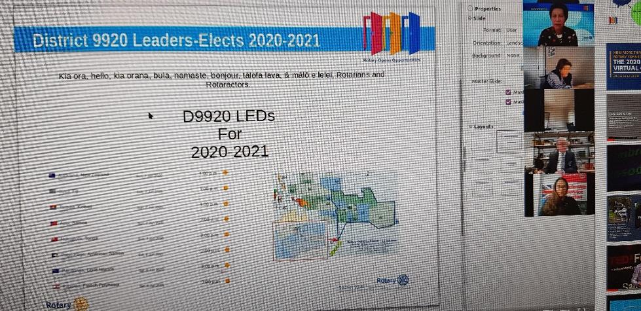
Task: Click the Rotary Opens Opportunities doors logo
Action: click(x=392, y=33)
